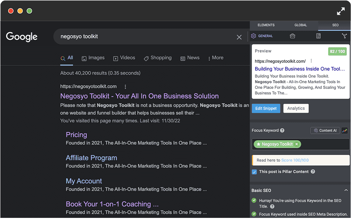The width and height of the screenshot is (351, 220).
Task: Open the General SEO settings gear tab
Action: click(262, 36)
